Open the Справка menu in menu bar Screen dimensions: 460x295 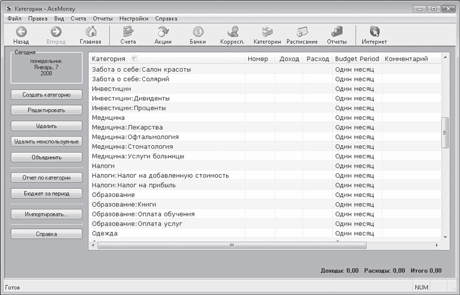tap(166, 19)
